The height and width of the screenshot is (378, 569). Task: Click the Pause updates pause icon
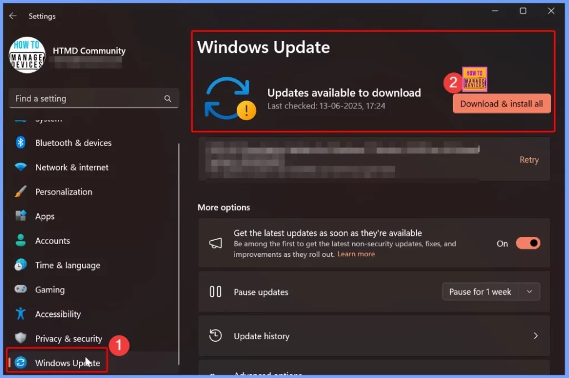click(216, 292)
